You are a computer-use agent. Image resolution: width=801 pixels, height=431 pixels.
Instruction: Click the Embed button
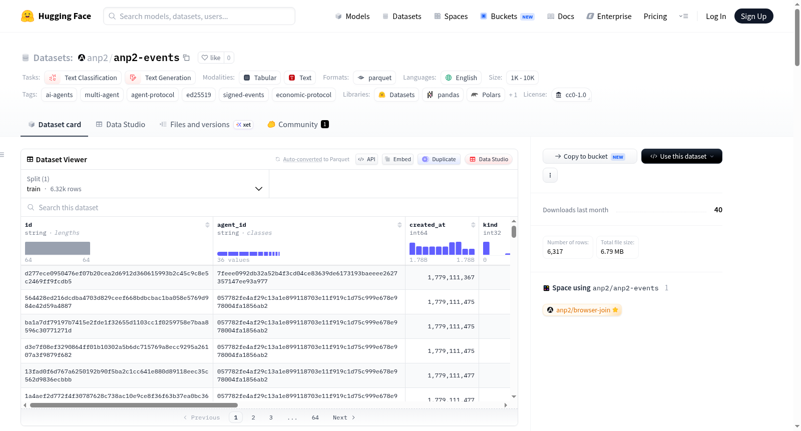click(398, 159)
